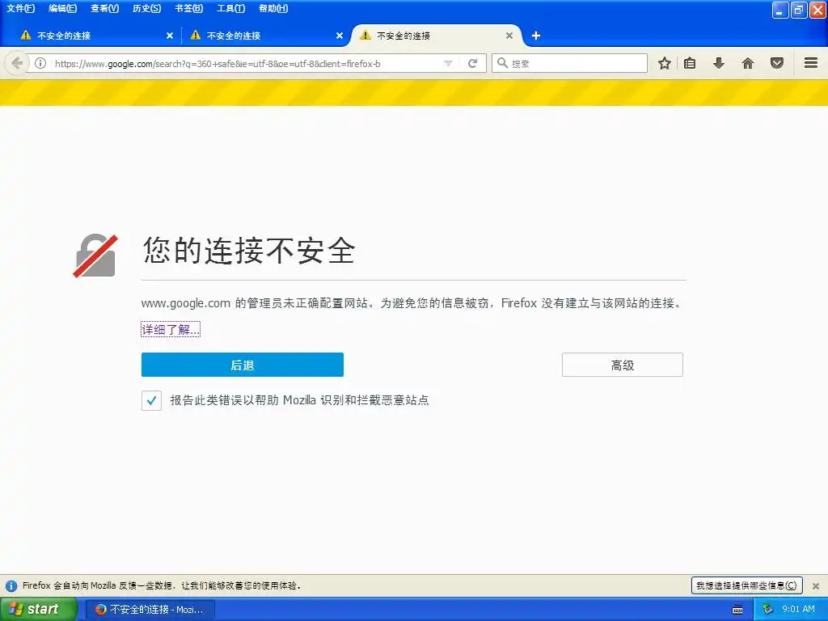Viewport: 828px width, 621px height.
Task: Click the info icon in notification bar
Action: point(11,585)
